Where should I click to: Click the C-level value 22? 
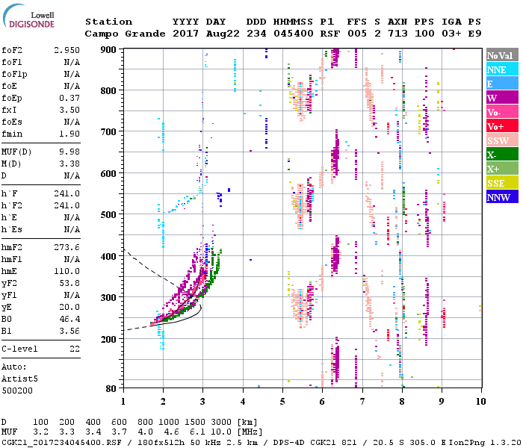point(75,349)
